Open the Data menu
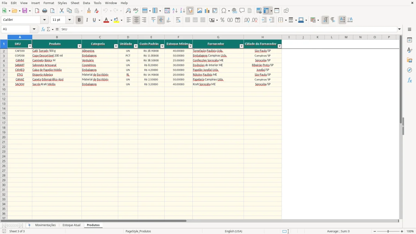 click(x=86, y=3)
